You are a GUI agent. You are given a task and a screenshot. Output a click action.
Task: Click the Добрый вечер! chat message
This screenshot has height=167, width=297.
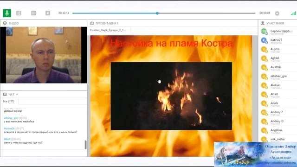[13, 111]
